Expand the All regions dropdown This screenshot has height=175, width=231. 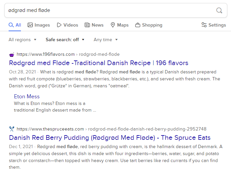click(x=23, y=40)
